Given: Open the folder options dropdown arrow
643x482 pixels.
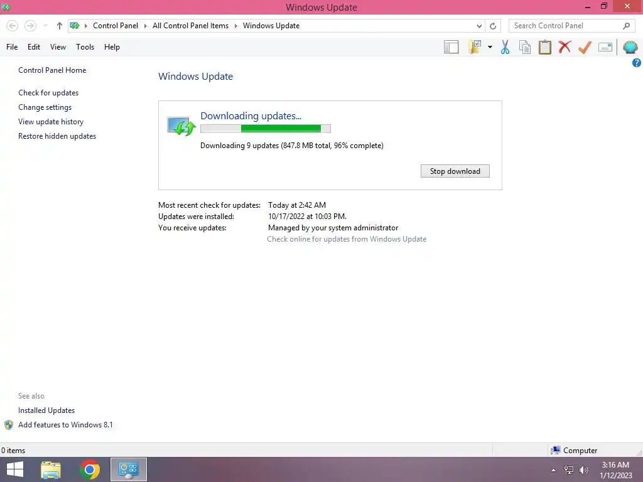Looking at the screenshot, I should click(490, 47).
